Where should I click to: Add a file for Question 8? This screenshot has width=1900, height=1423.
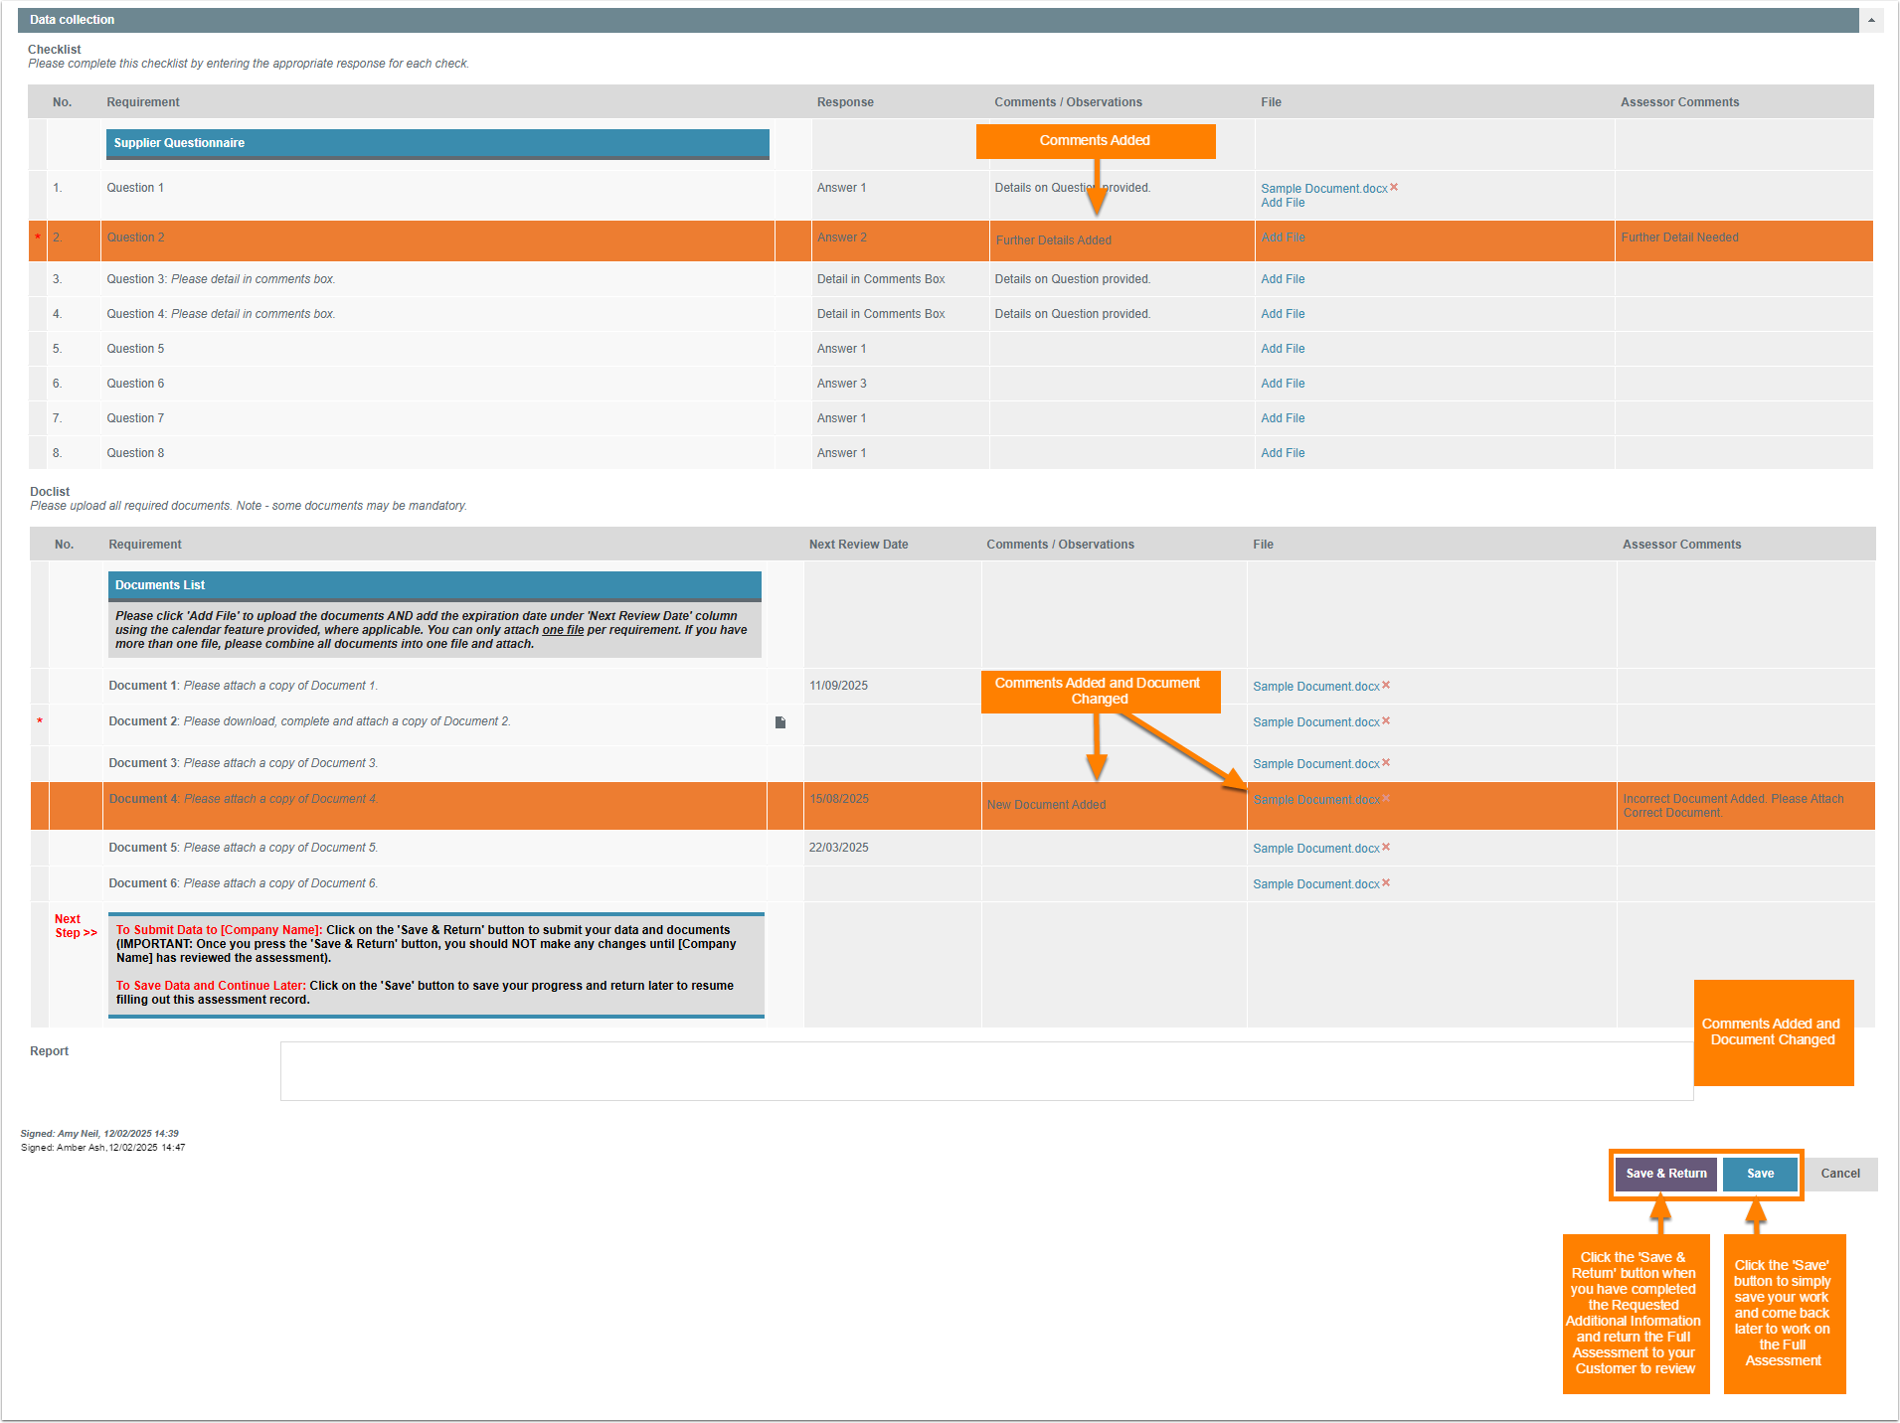[x=1283, y=453]
